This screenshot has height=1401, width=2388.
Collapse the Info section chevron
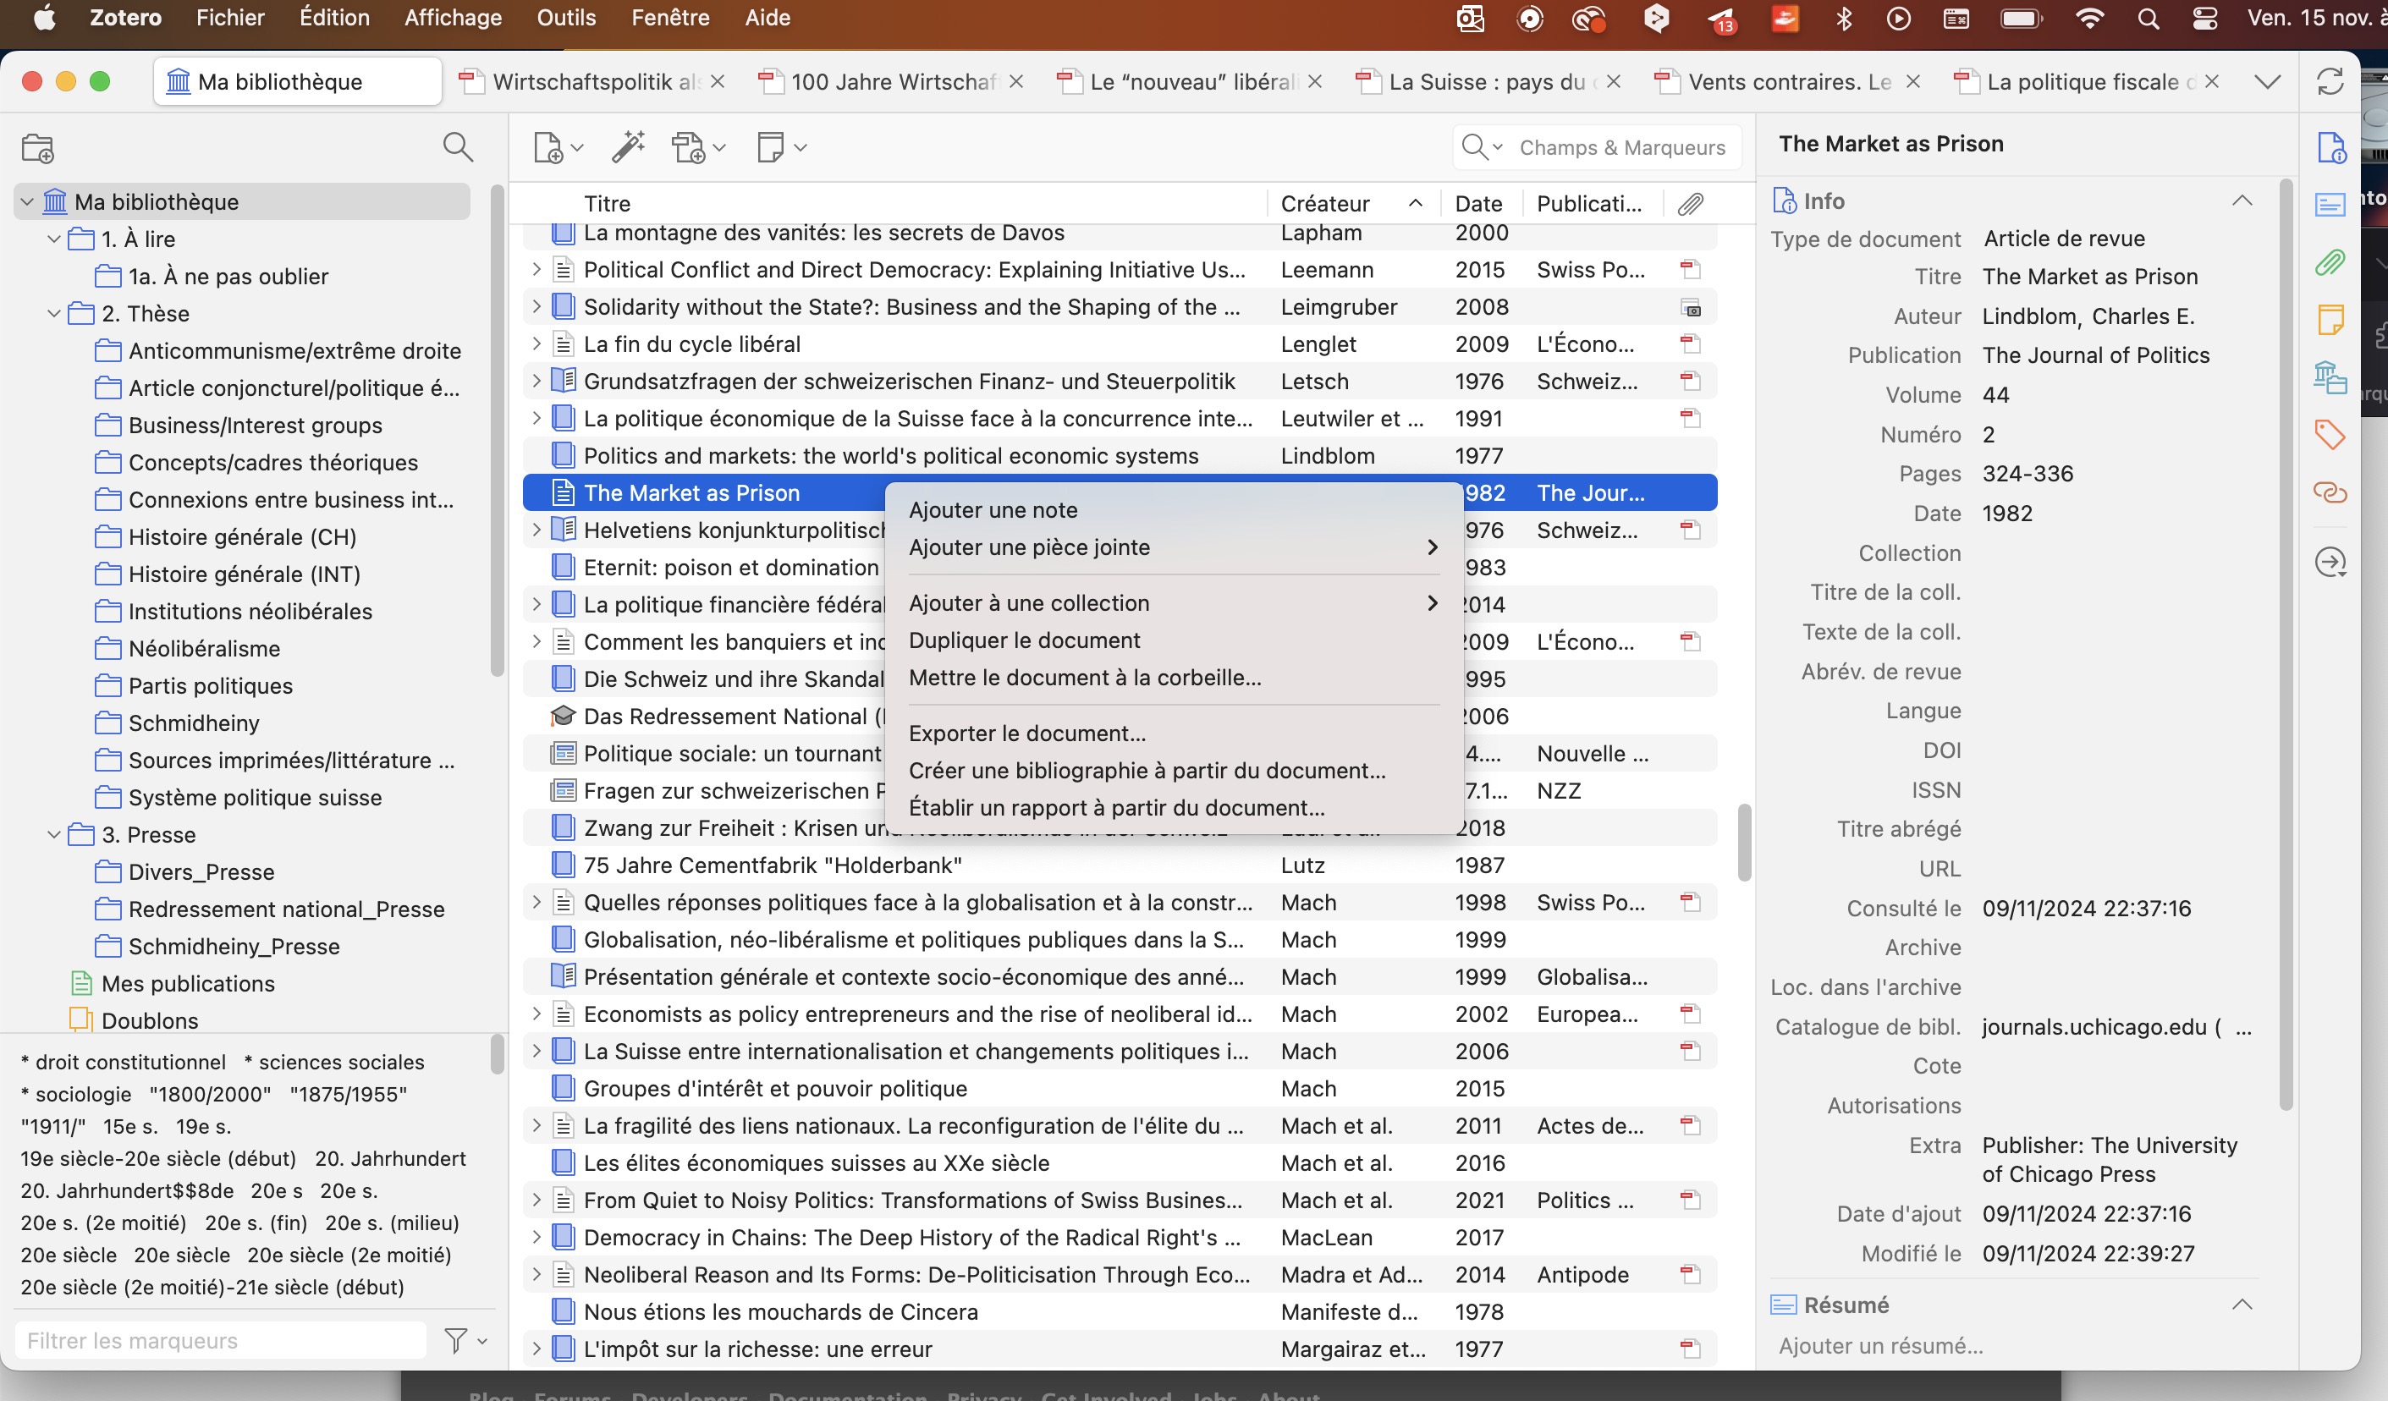(x=2242, y=201)
